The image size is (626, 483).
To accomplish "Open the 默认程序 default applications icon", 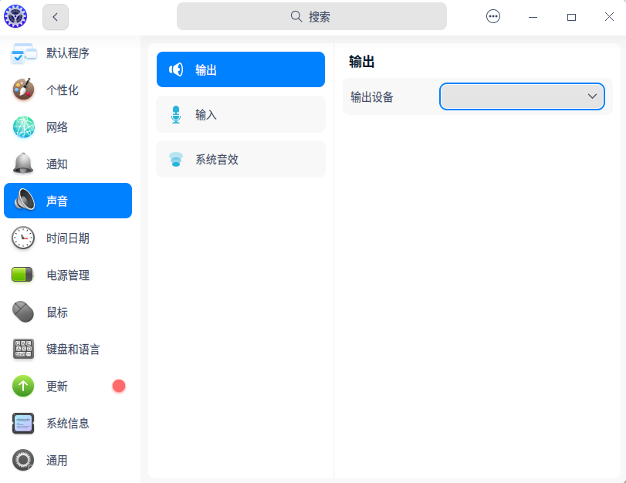I will [x=24, y=53].
